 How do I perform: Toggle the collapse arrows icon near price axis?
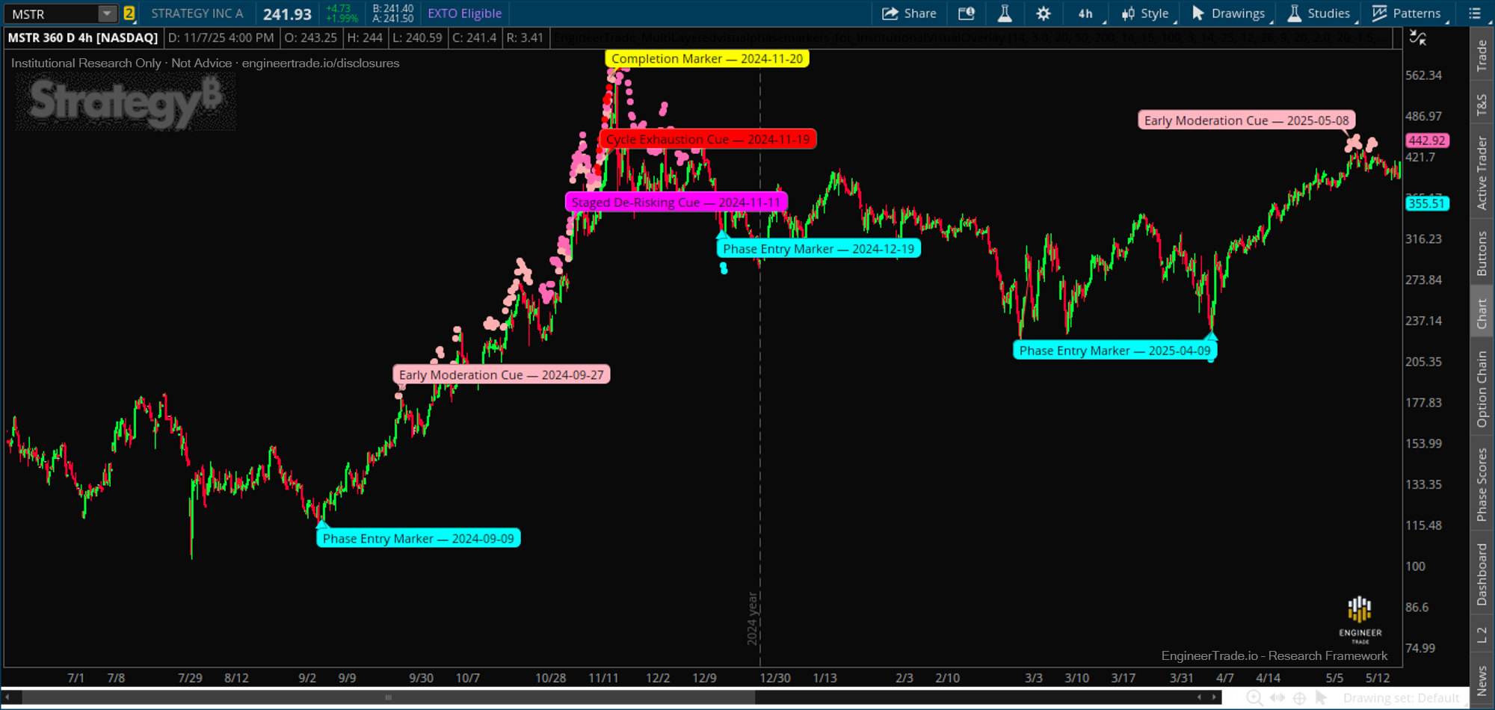coord(1417,38)
